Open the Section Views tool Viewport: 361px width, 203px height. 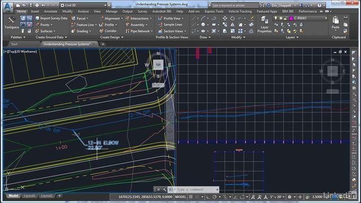[172, 31]
